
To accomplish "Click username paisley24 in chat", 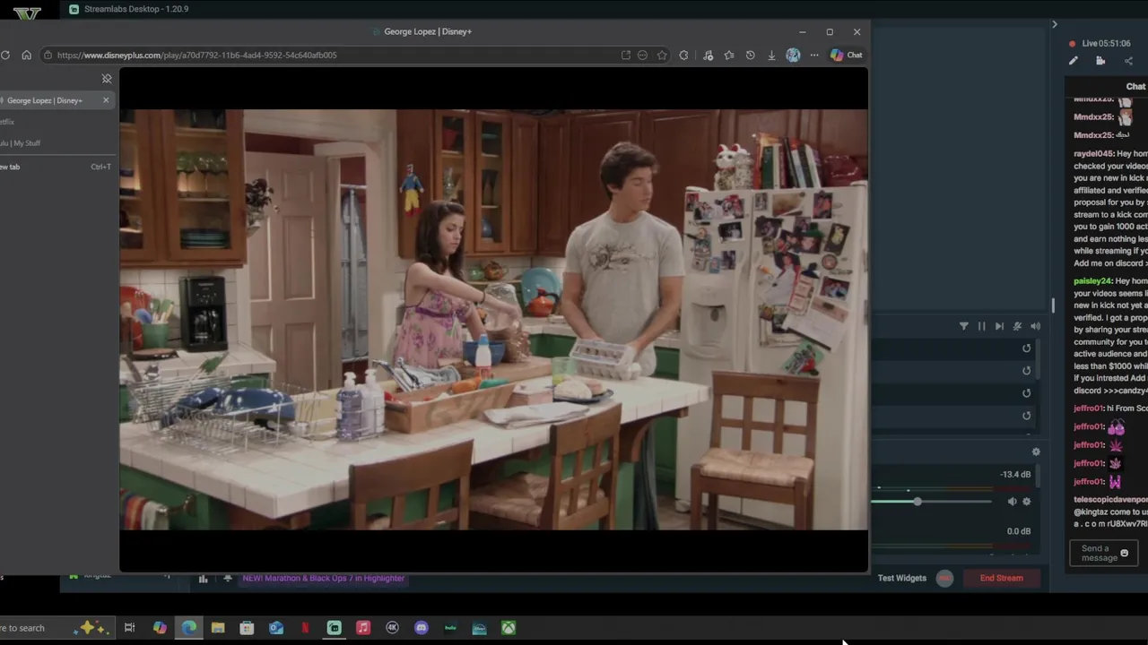I will click(1092, 281).
